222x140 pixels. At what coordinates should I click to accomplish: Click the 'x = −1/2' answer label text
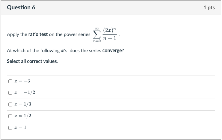25,93
